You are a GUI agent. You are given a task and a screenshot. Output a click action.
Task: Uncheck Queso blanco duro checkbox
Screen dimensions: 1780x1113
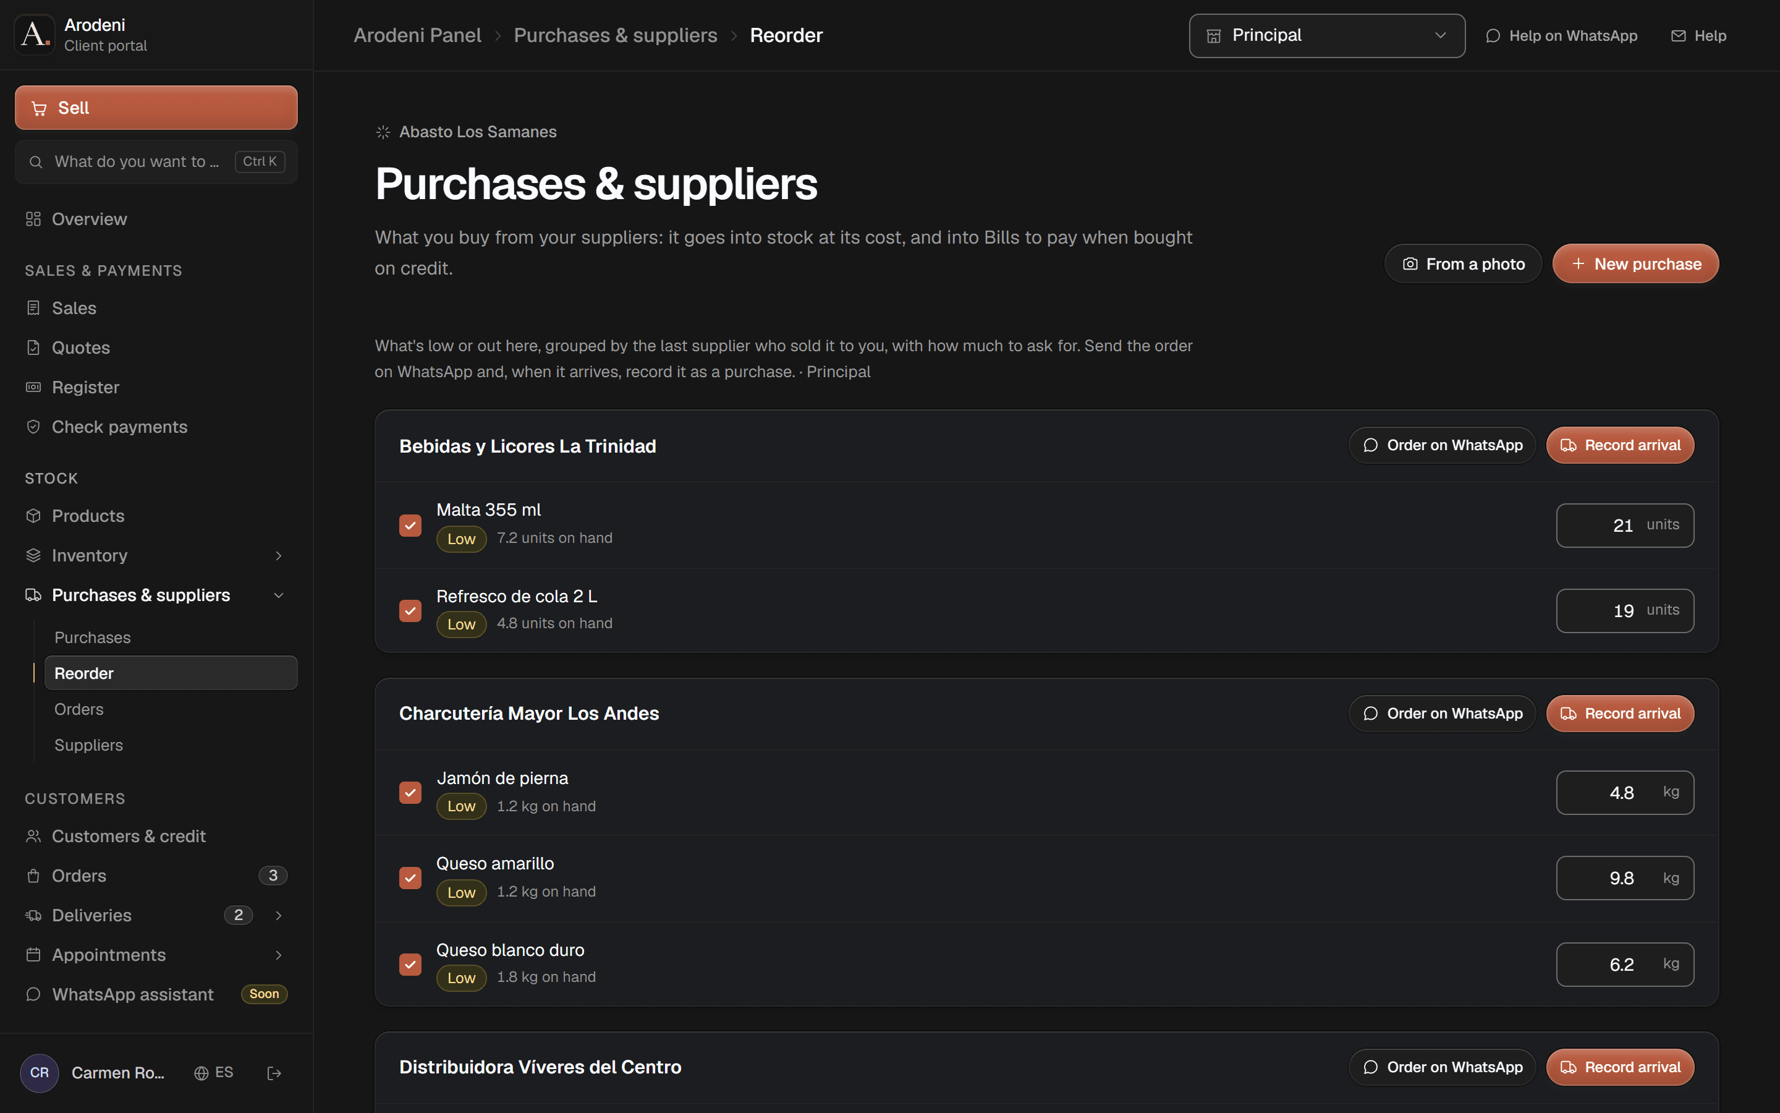click(x=410, y=965)
